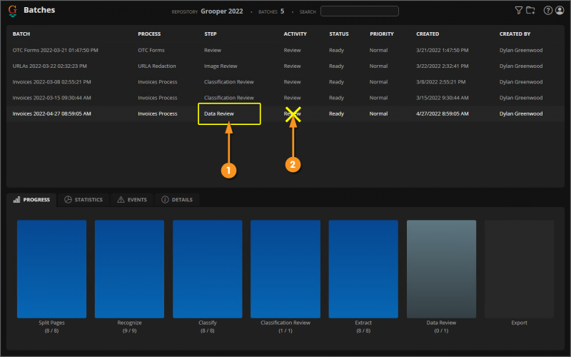The image size is (571, 357).
Task: Click the gray Data Review progress bar
Action: (x=441, y=269)
